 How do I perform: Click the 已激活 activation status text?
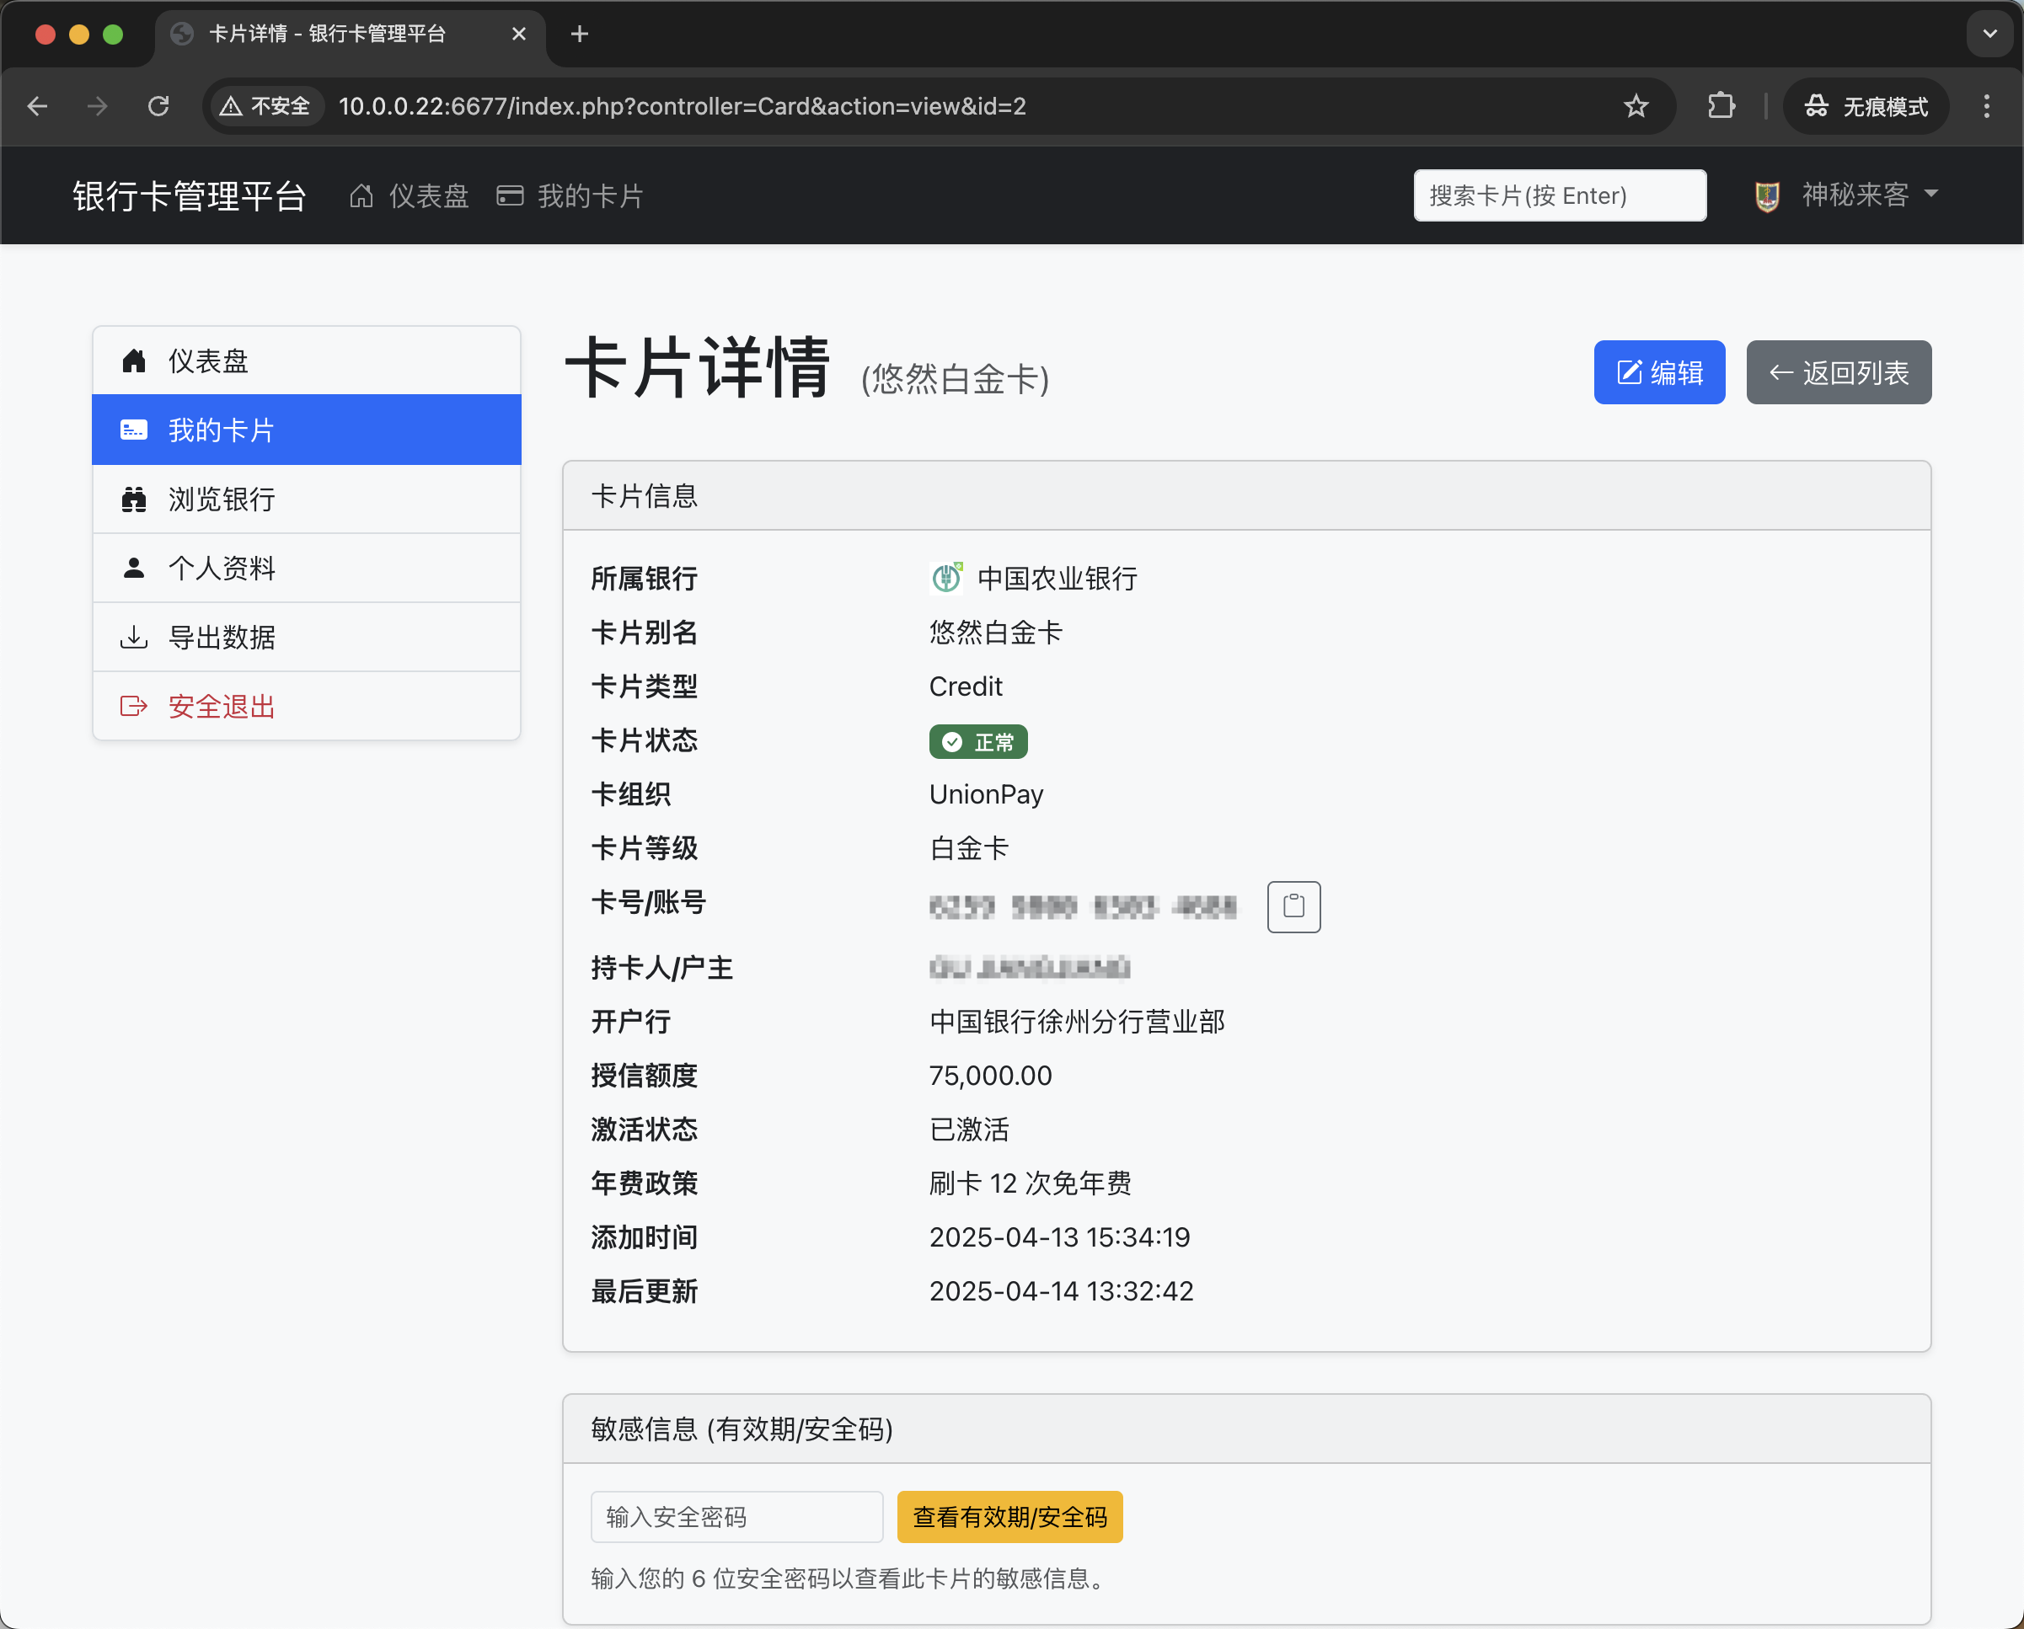pyautogui.click(x=969, y=1129)
